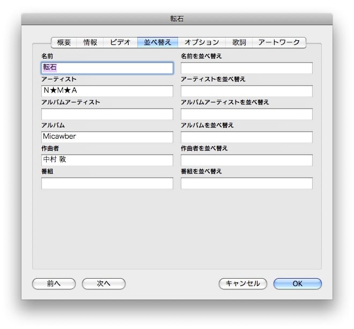The image size is (354, 329).
Task: Open the アートワーク tab
Action: [x=279, y=42]
